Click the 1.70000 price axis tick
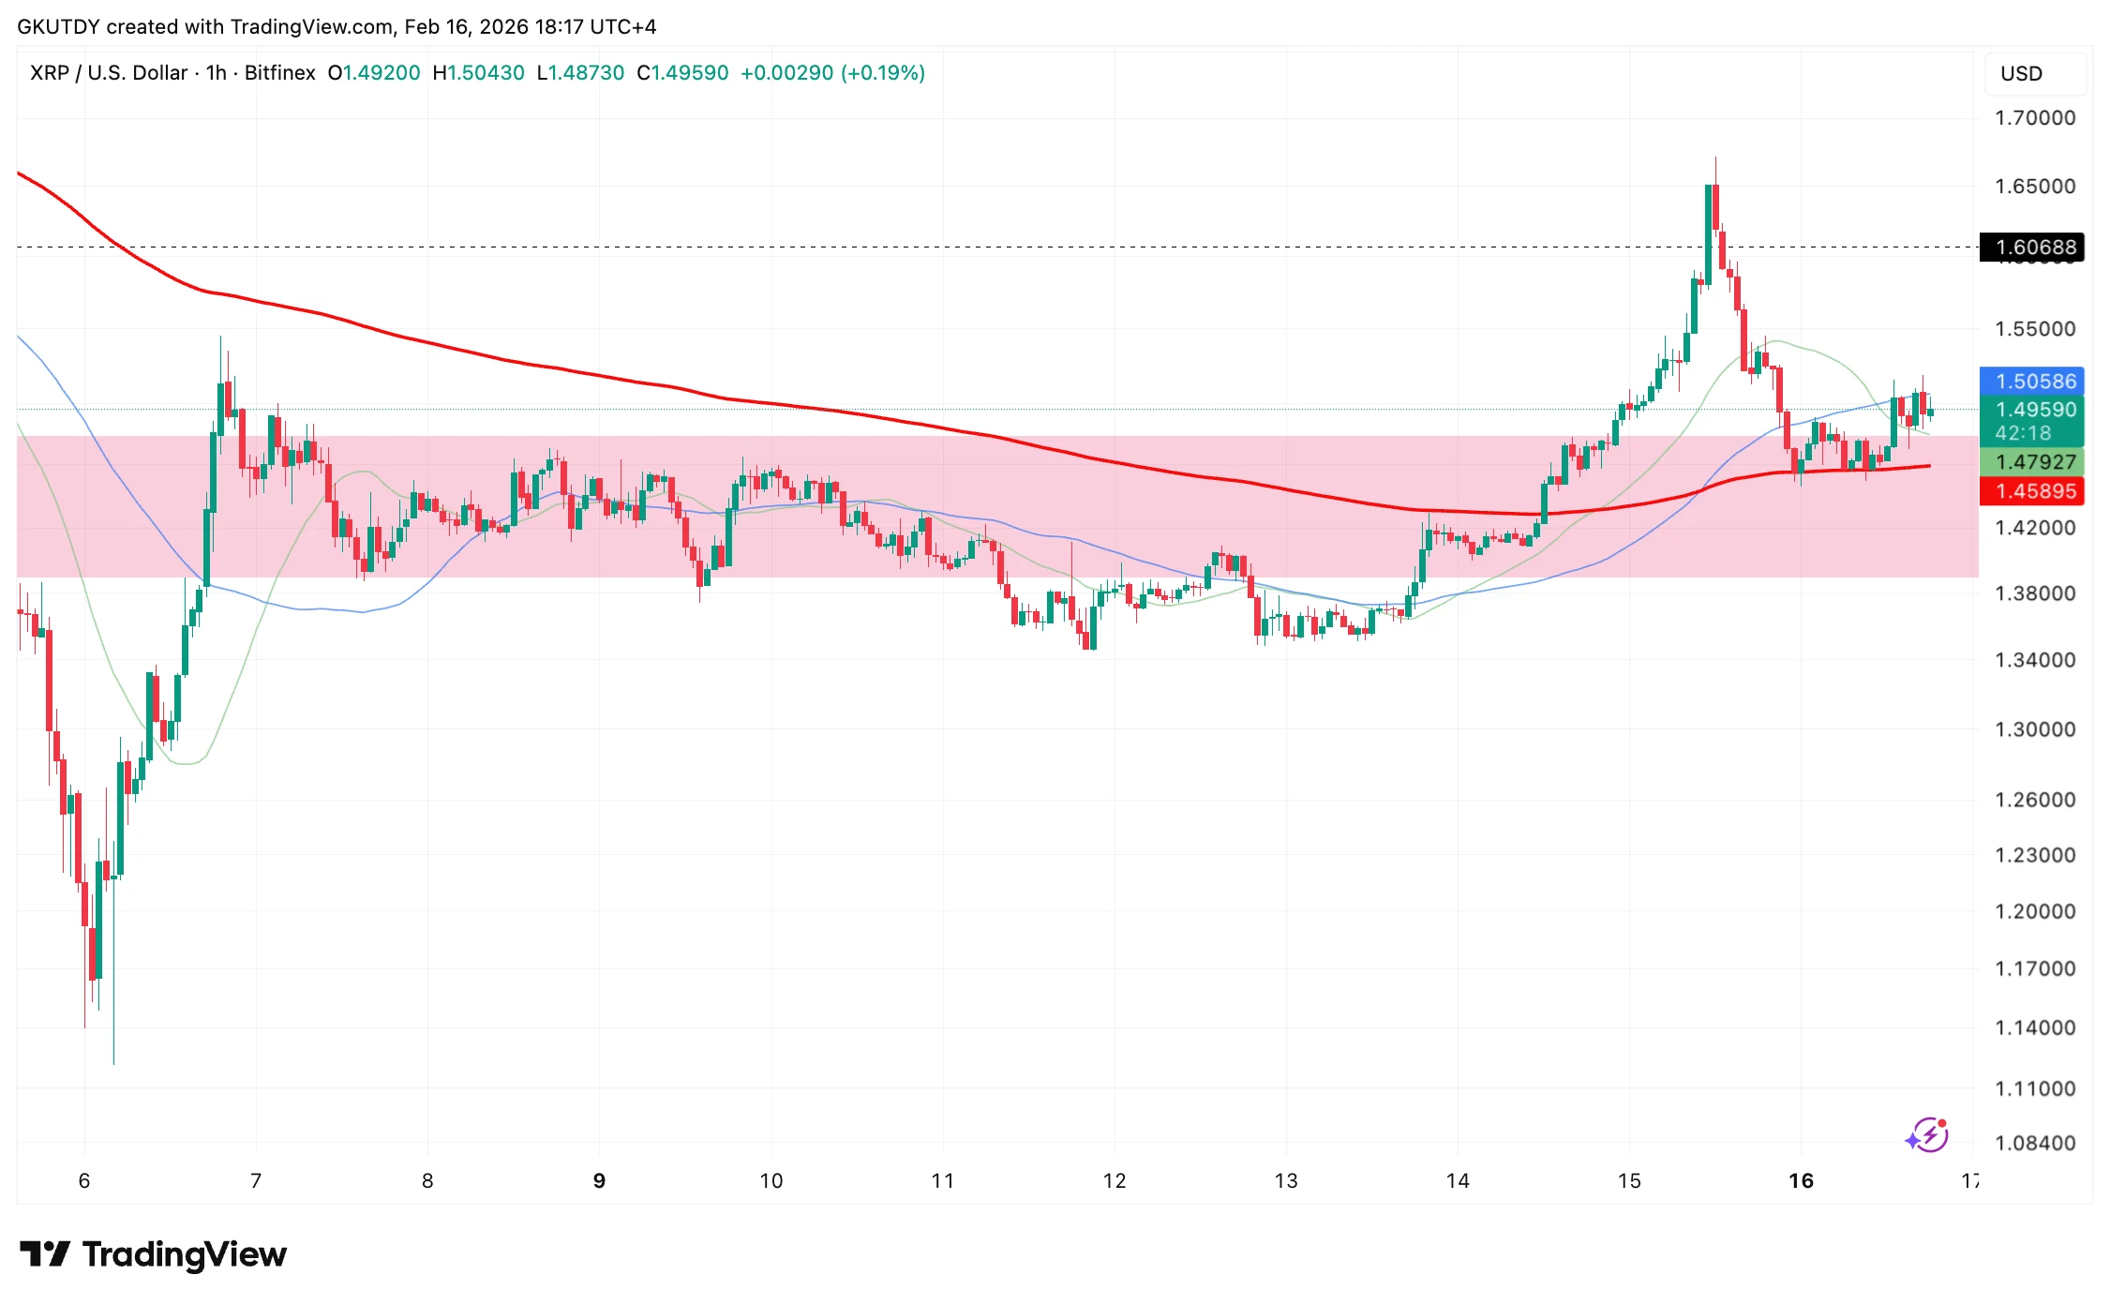Screen dimensions: 2110x1305 pyautogui.click(x=2034, y=118)
